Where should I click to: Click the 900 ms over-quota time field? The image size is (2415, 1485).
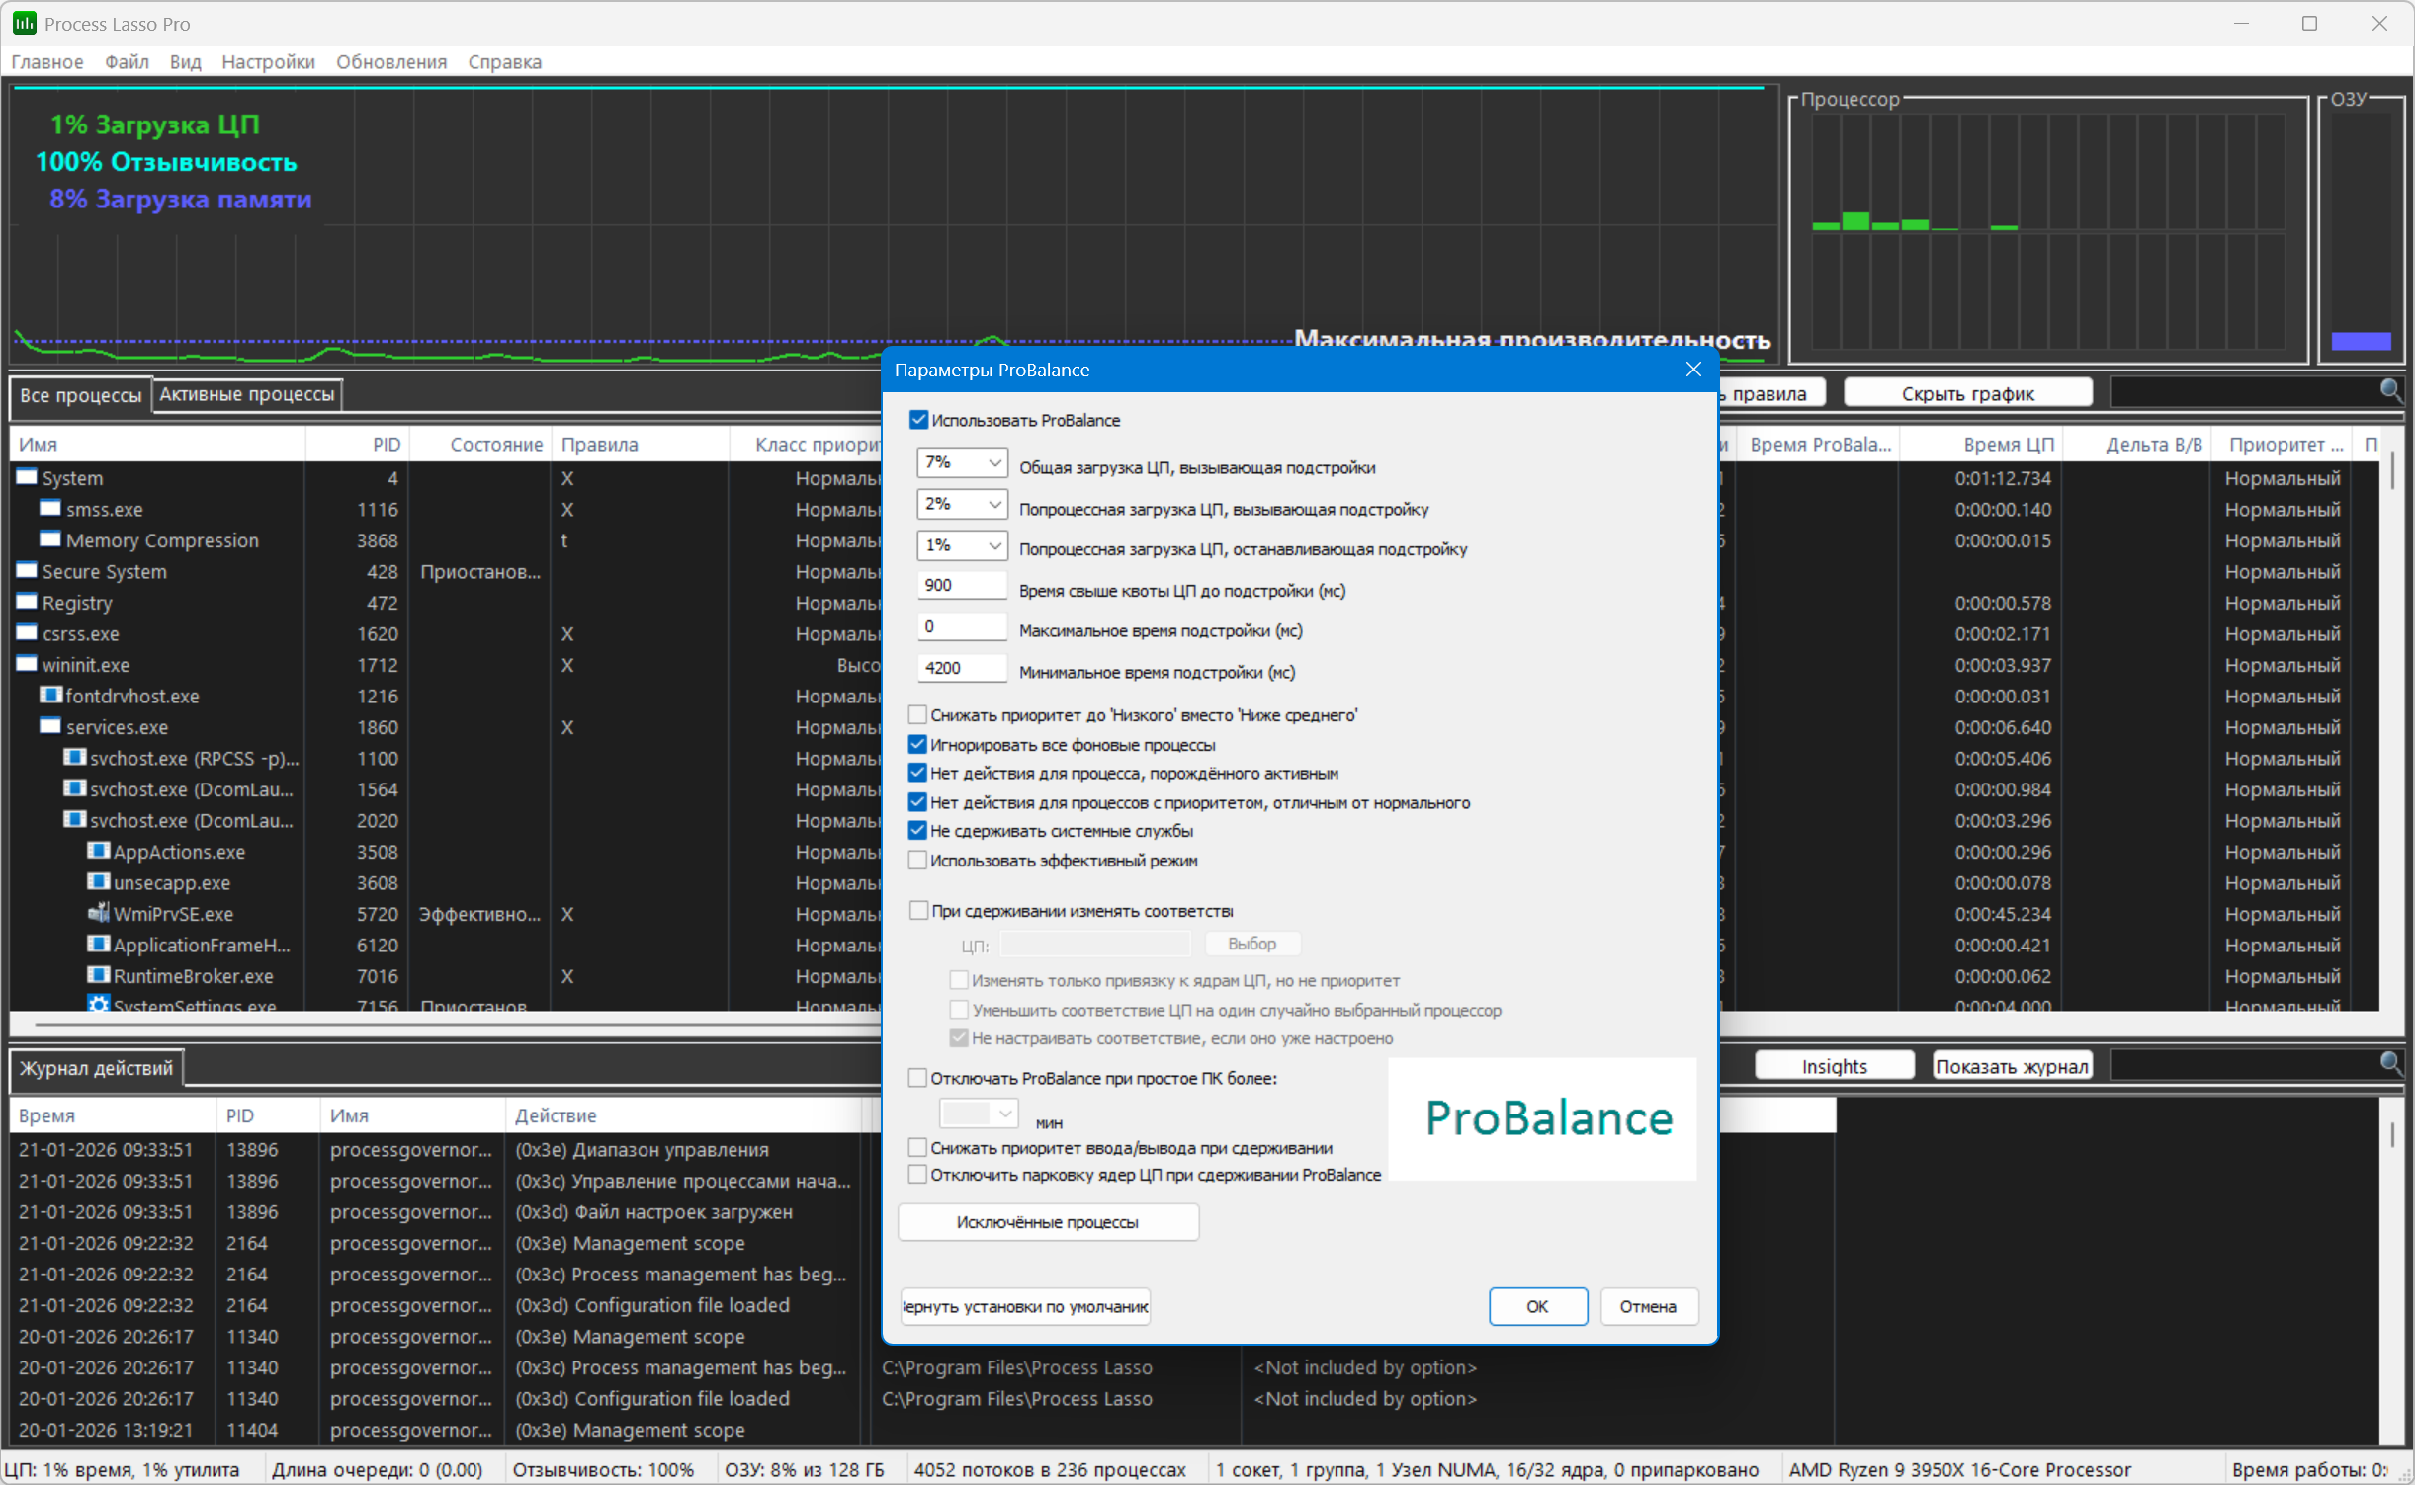point(961,585)
